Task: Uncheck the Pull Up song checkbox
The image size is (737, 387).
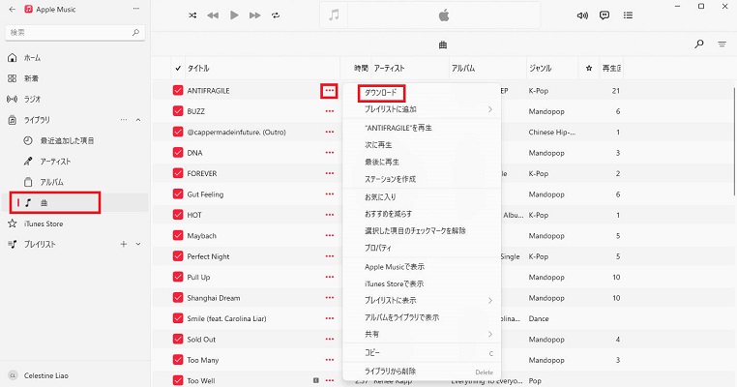Action: [x=178, y=277]
